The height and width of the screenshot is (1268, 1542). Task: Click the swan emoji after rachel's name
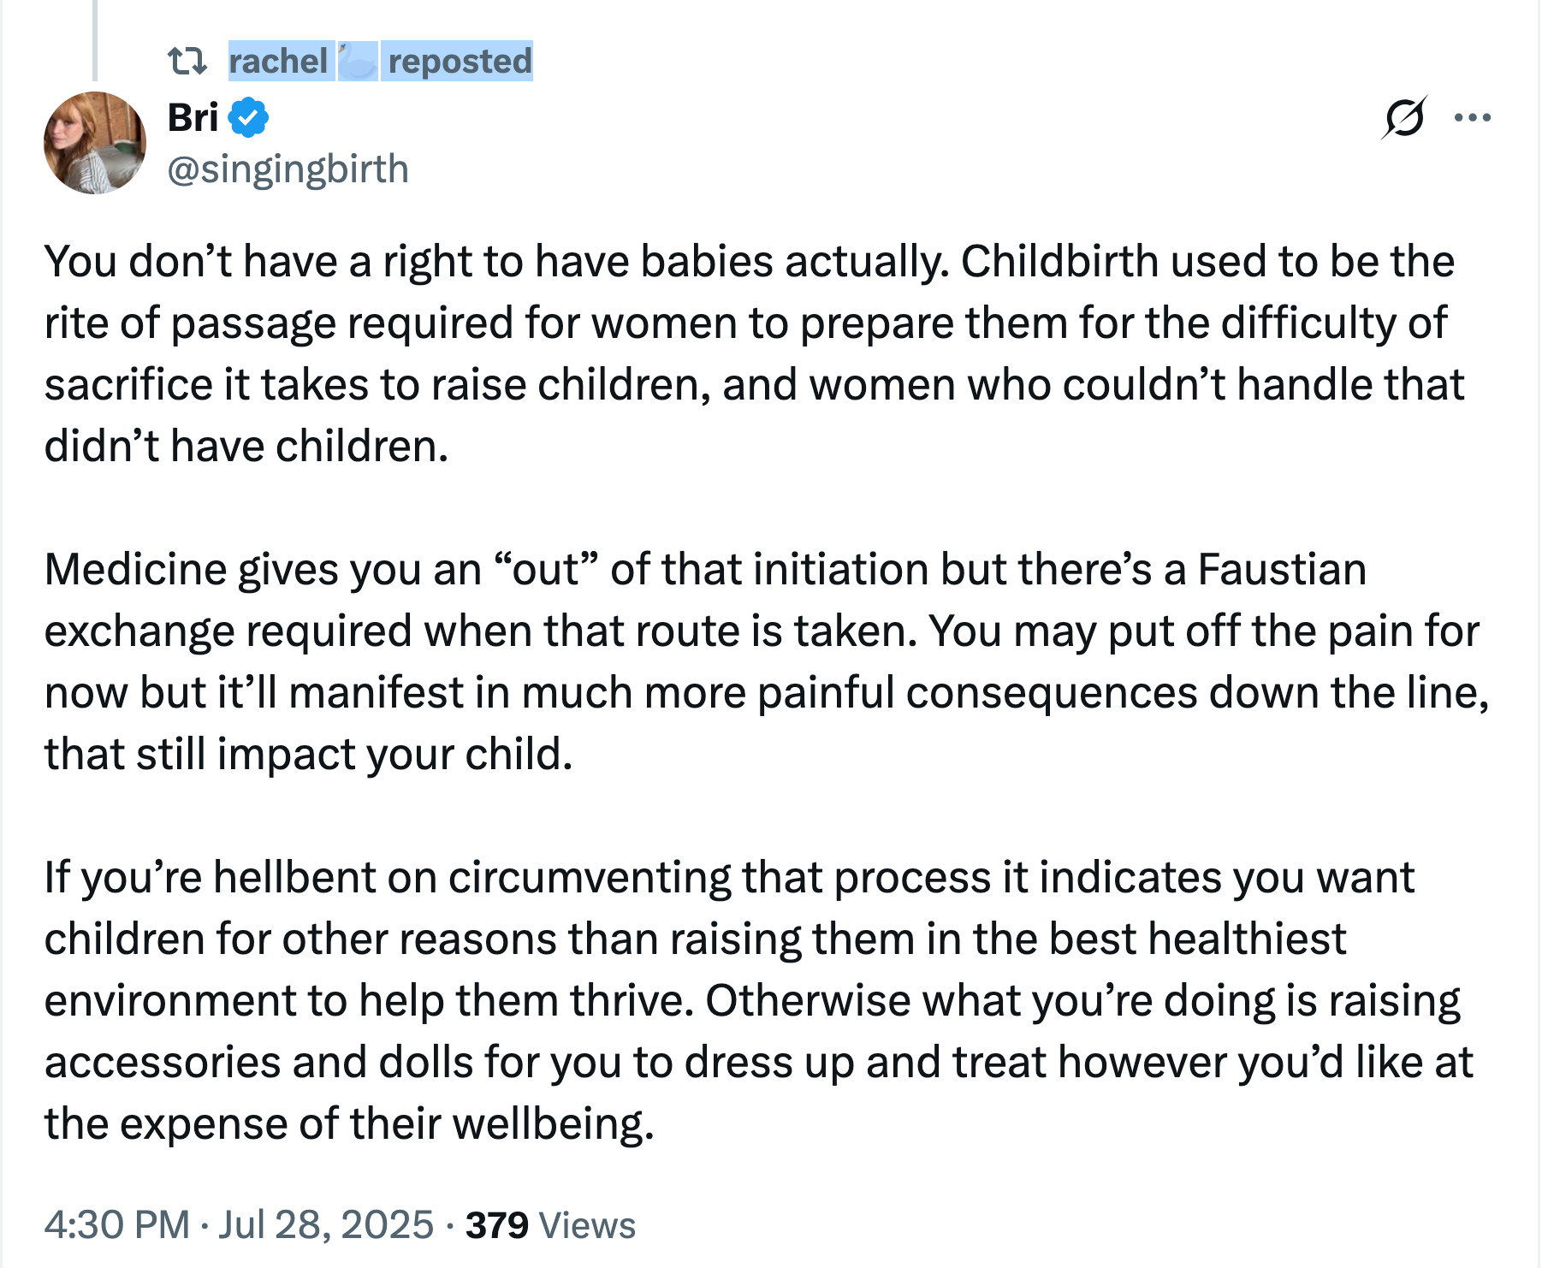coord(358,62)
